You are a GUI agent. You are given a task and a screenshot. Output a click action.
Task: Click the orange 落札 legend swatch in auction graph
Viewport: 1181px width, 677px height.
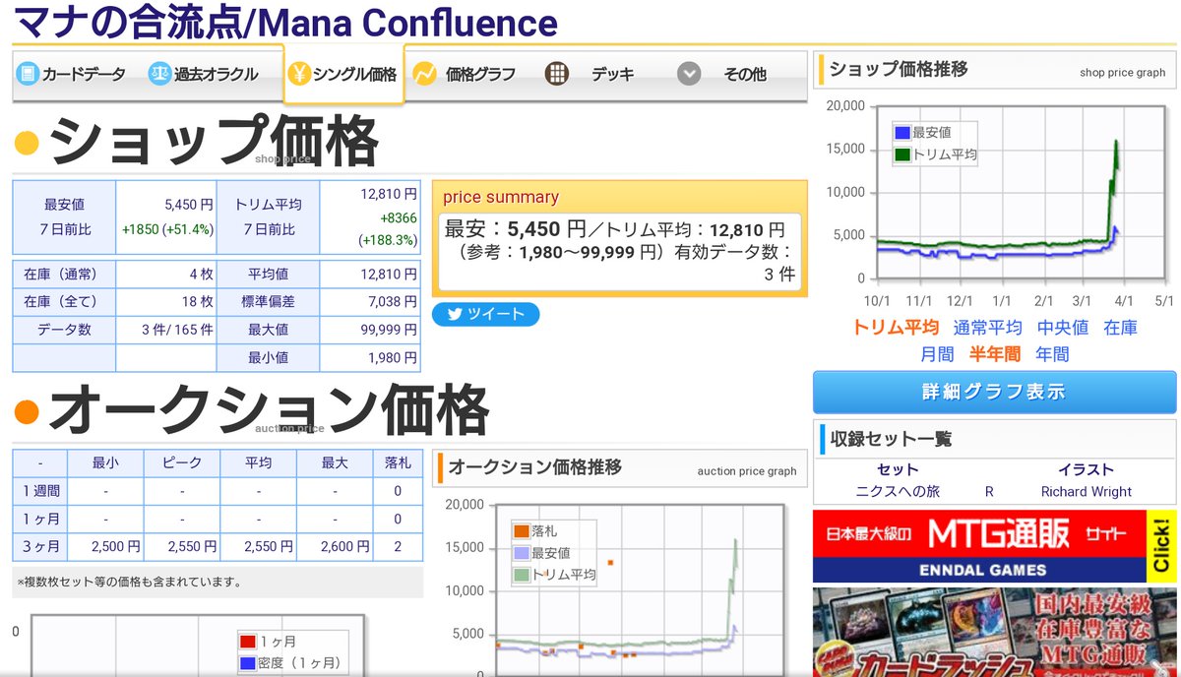[522, 531]
